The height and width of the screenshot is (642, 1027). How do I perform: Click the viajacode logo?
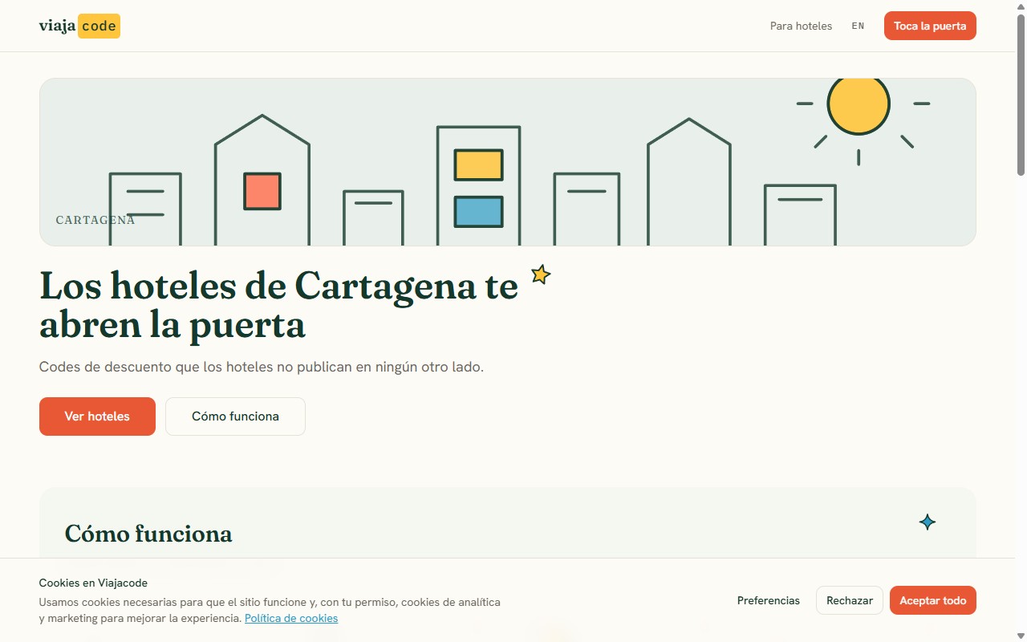79,26
